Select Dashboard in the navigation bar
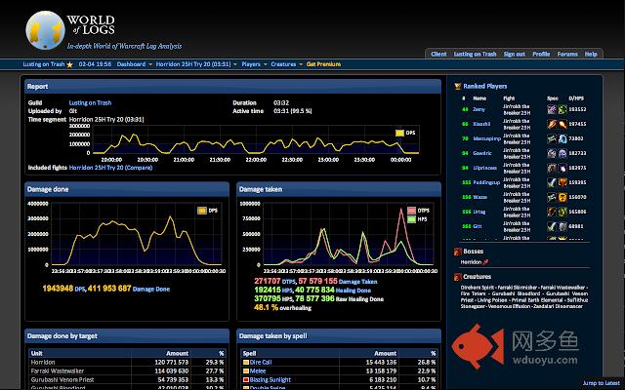Screen dimensions: 625x390 [131, 64]
